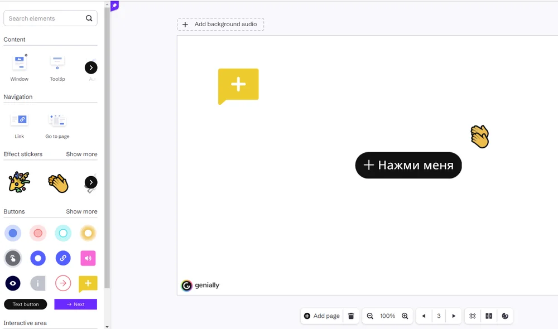
Task: Select the Tooltip content element
Action: [x=57, y=67]
